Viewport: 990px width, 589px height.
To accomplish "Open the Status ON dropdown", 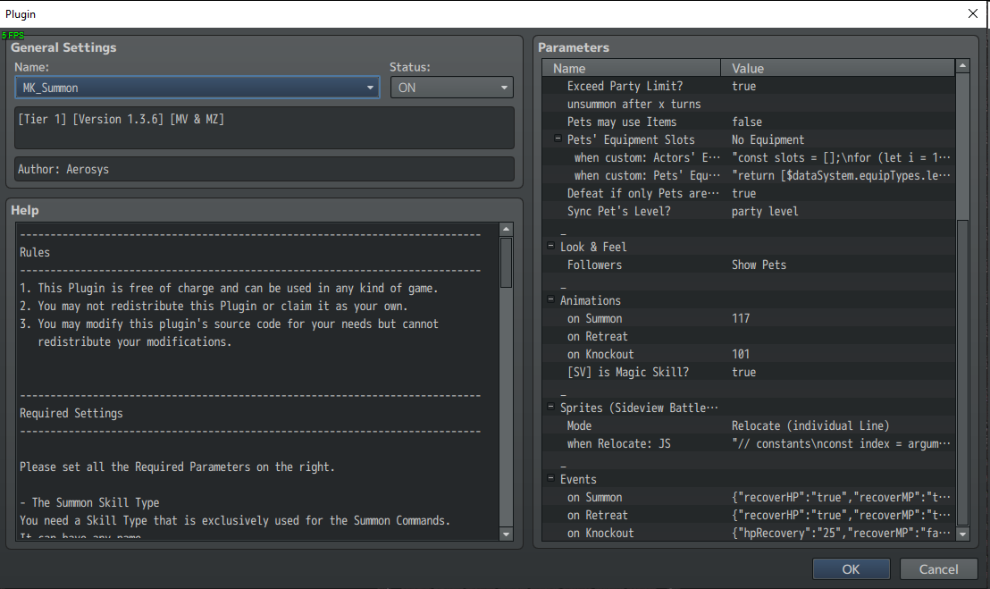I will point(451,88).
